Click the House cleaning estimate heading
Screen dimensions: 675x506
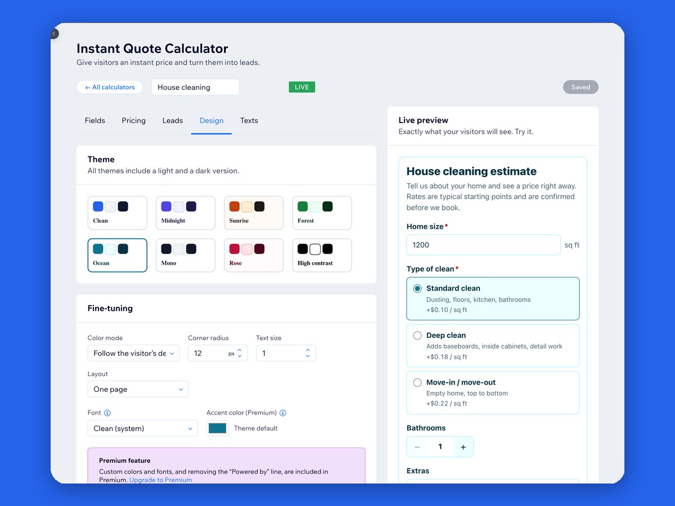click(471, 171)
